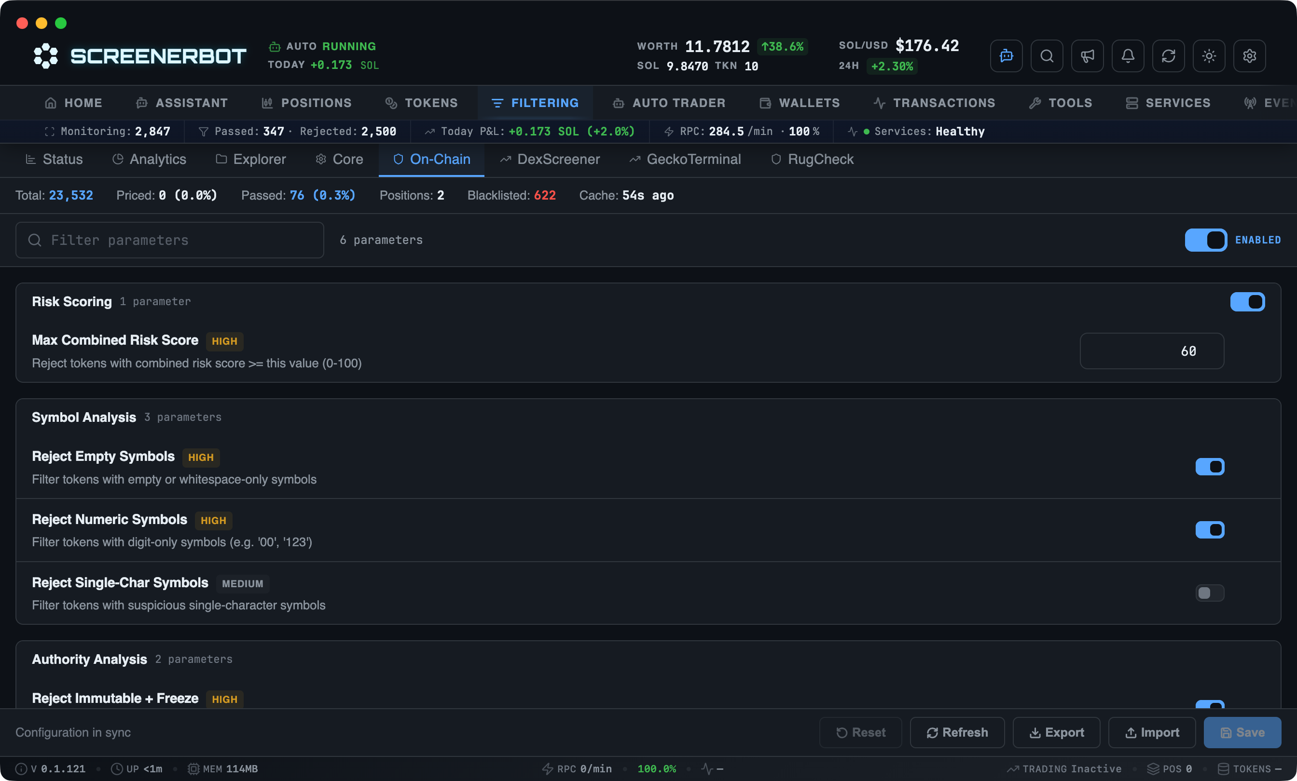
Task: Switch to the Status sub-tab
Action: tap(54, 160)
